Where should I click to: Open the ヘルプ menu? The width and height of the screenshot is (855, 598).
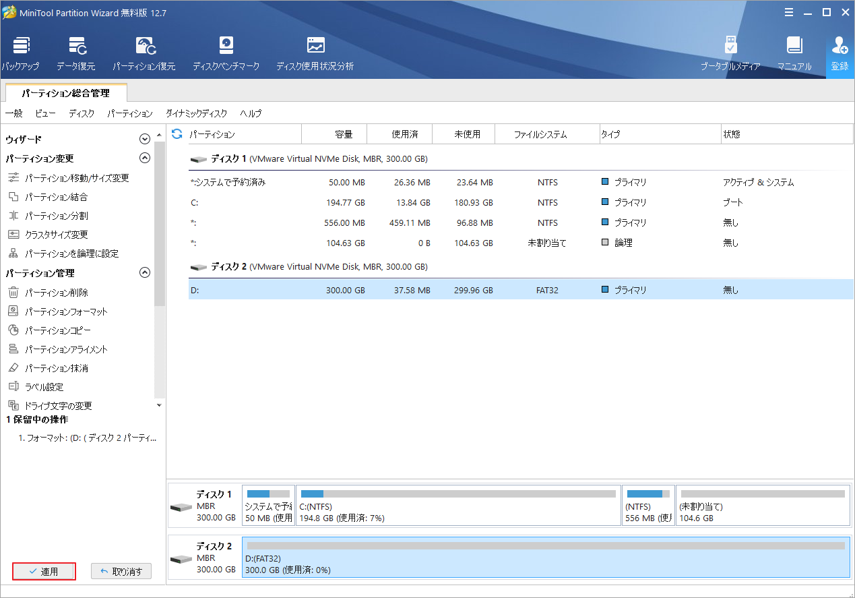(x=251, y=114)
